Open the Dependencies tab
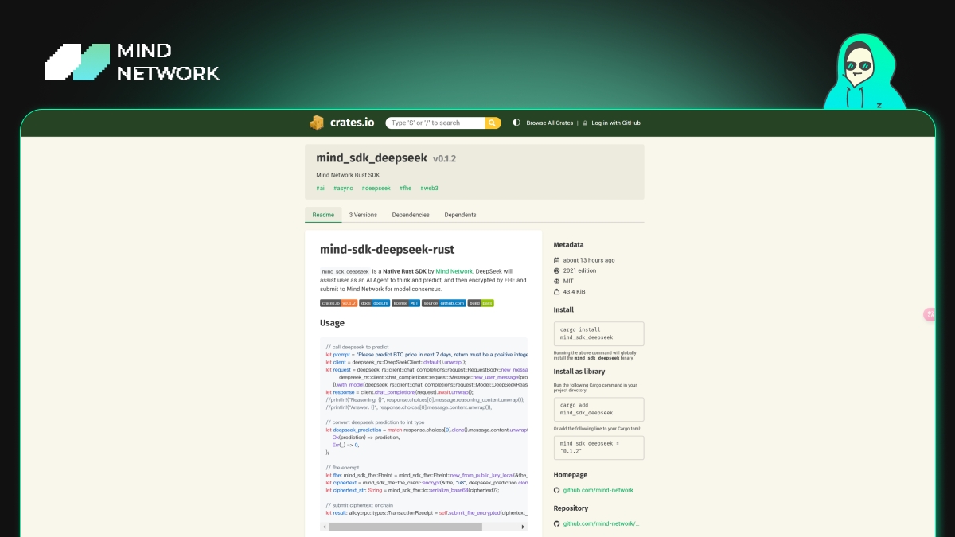This screenshot has height=537, width=955. (411, 215)
